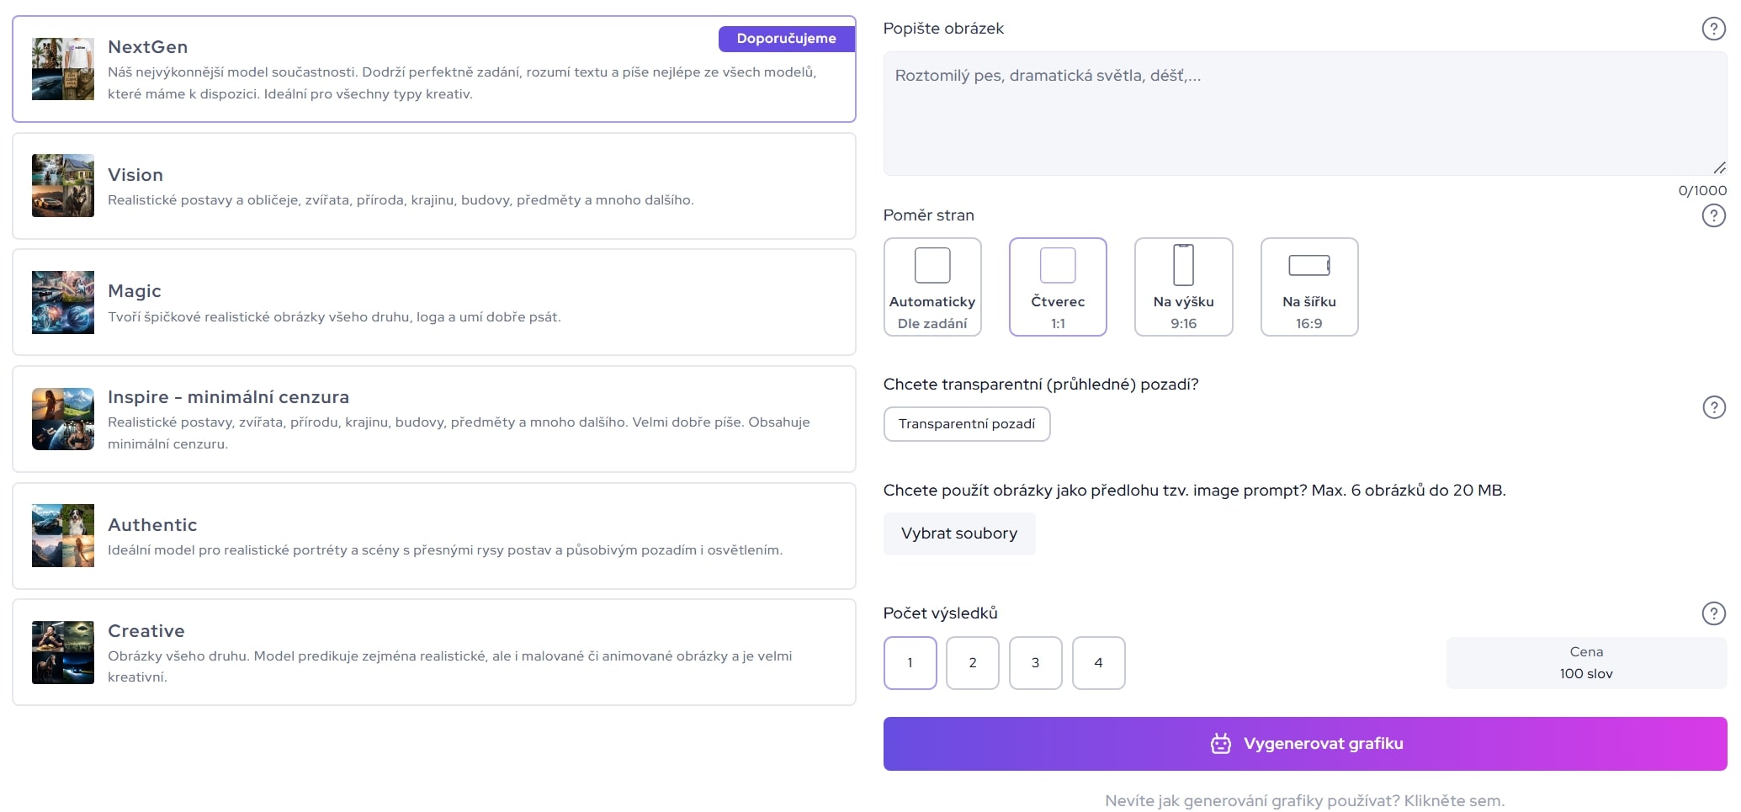
Task: Click into the image description text field
Action: [1303, 114]
